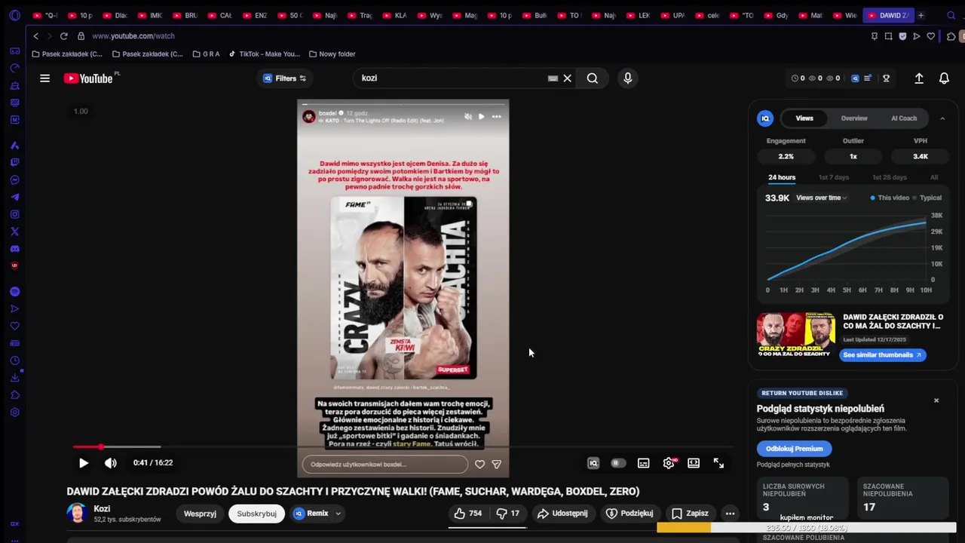Open Instagram in the Opera sidebar

(14, 214)
